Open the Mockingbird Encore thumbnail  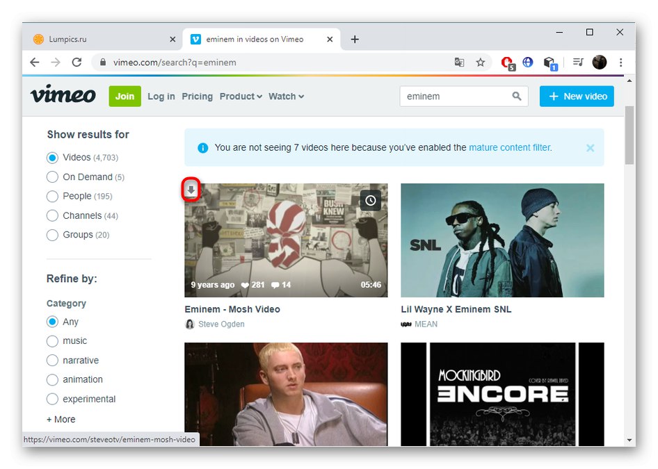click(502, 394)
